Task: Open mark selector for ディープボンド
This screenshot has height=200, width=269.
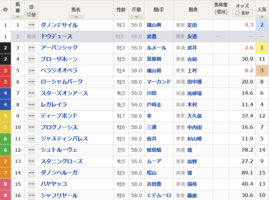Action: click(x=31, y=116)
